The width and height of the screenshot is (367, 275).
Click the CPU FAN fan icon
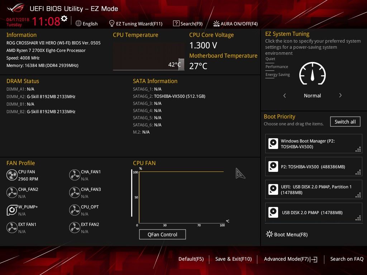click(12, 175)
